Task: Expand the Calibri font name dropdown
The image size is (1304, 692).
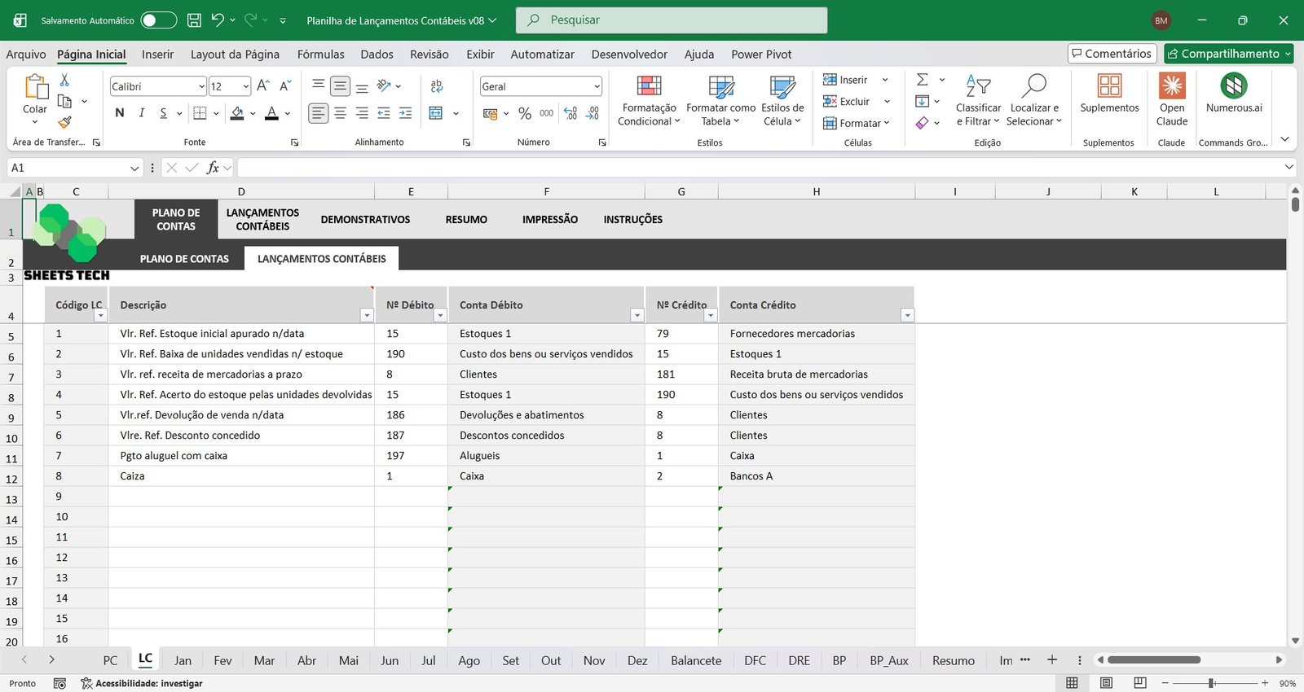Action: 201,86
